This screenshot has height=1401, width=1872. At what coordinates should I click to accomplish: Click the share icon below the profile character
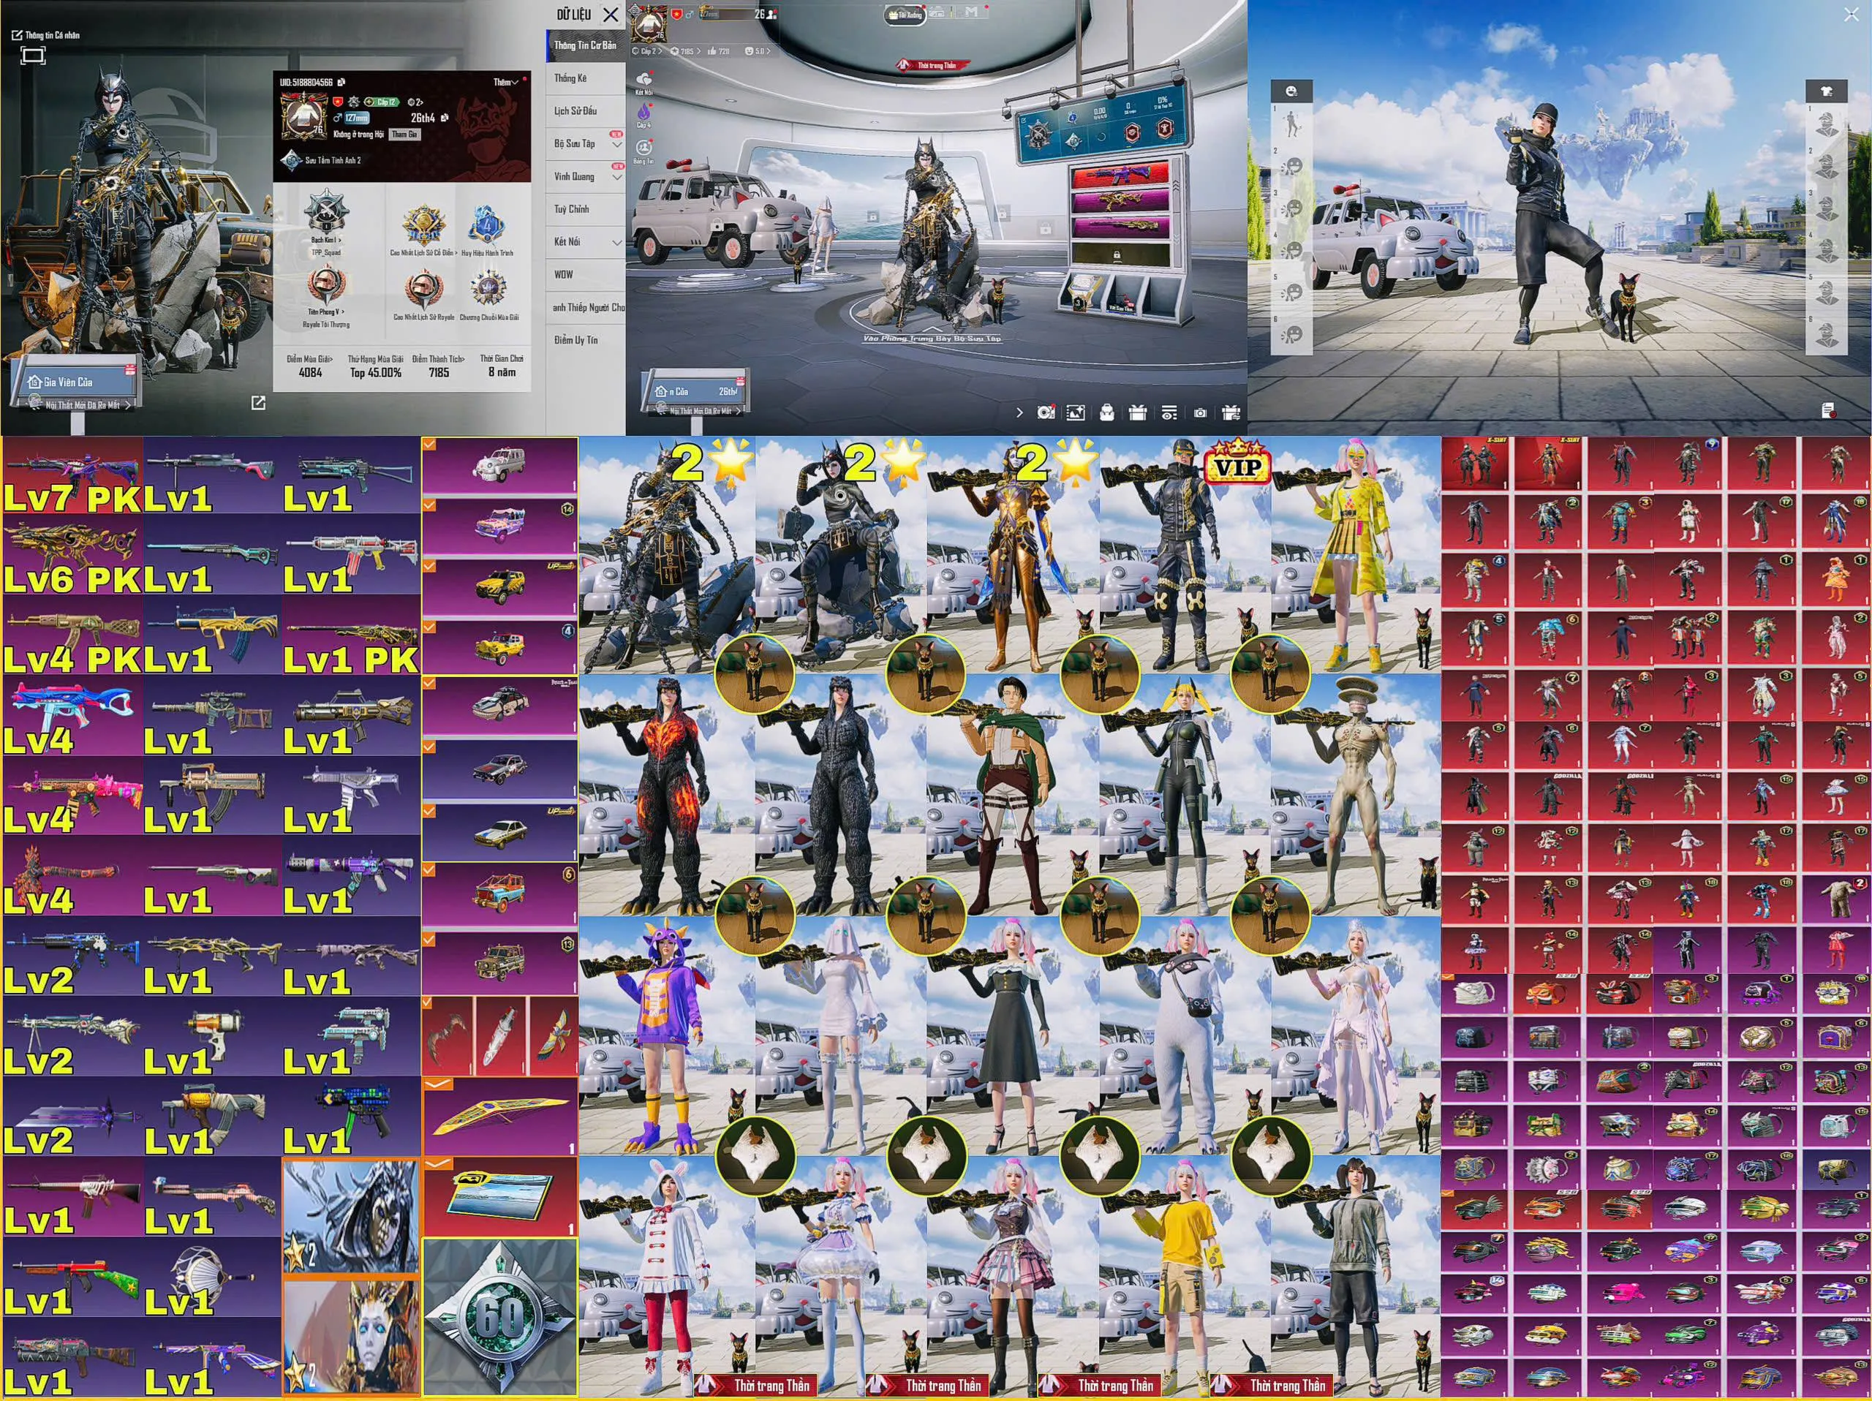258,404
